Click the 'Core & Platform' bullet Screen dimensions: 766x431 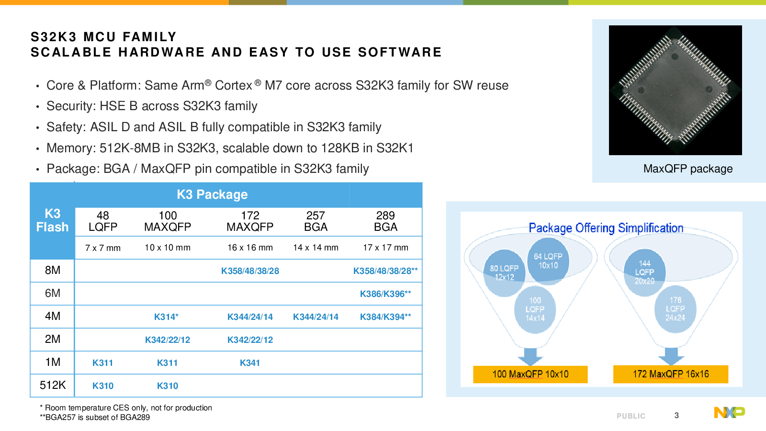point(278,85)
